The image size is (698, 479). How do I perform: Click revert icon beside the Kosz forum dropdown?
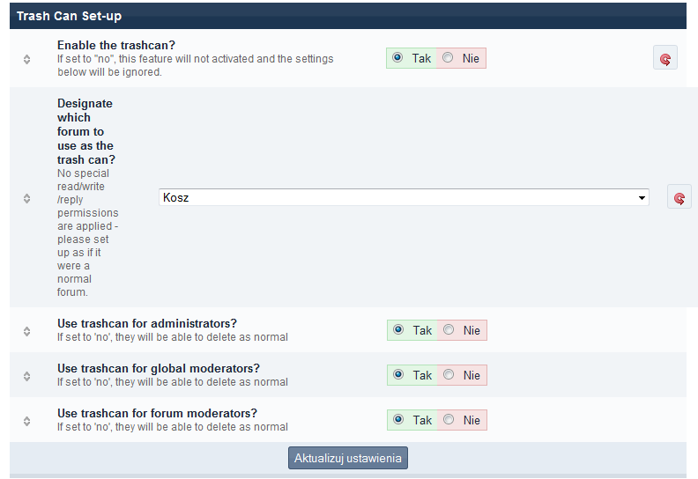point(679,197)
